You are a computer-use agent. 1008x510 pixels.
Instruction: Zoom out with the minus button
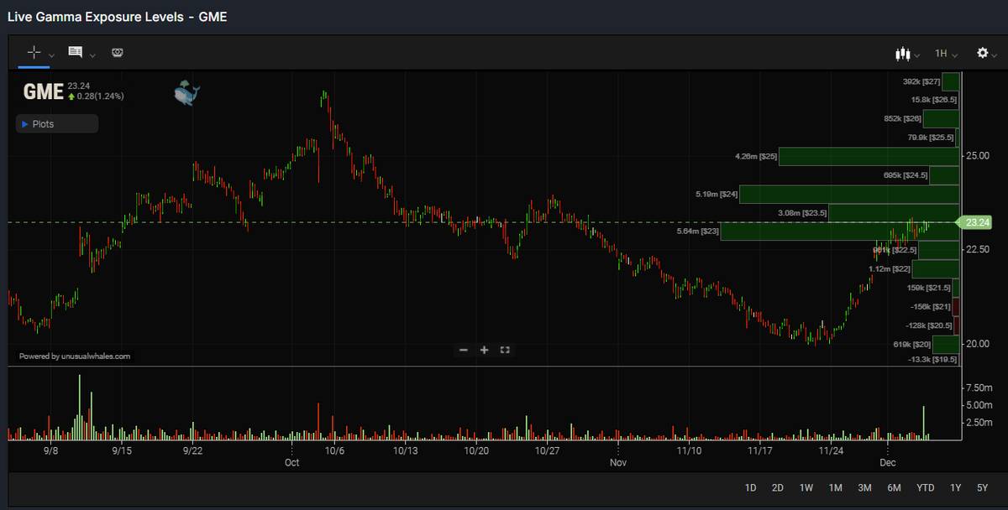[464, 350]
